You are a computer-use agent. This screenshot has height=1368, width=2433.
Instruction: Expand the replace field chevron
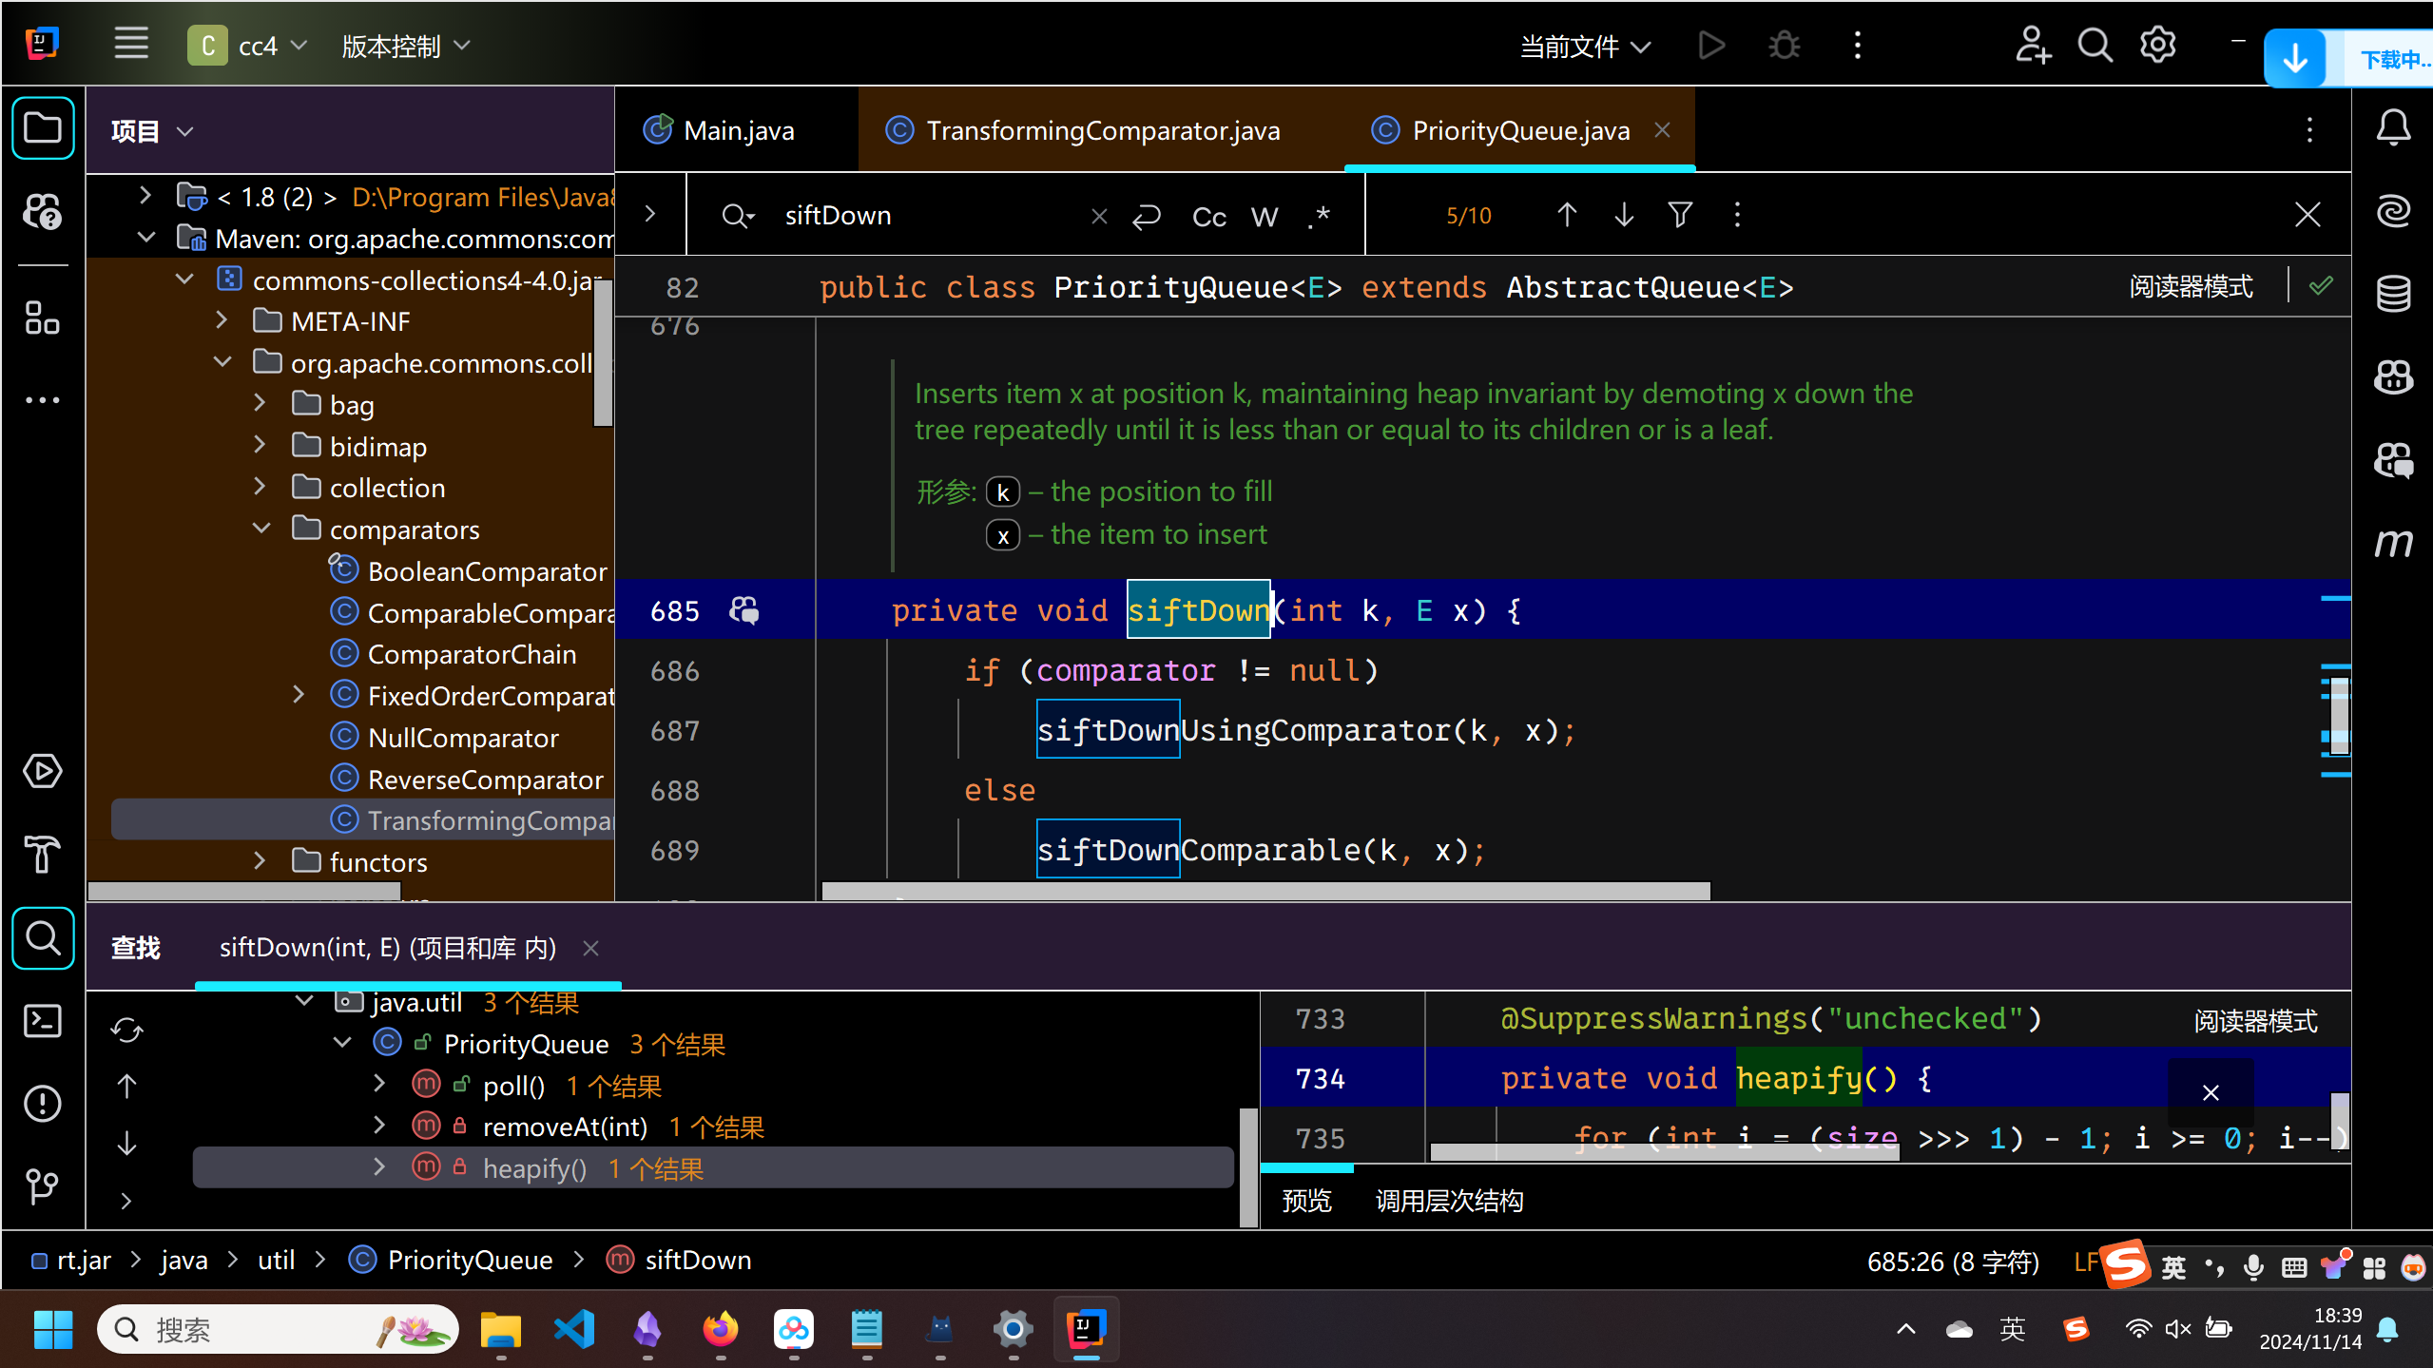click(650, 214)
